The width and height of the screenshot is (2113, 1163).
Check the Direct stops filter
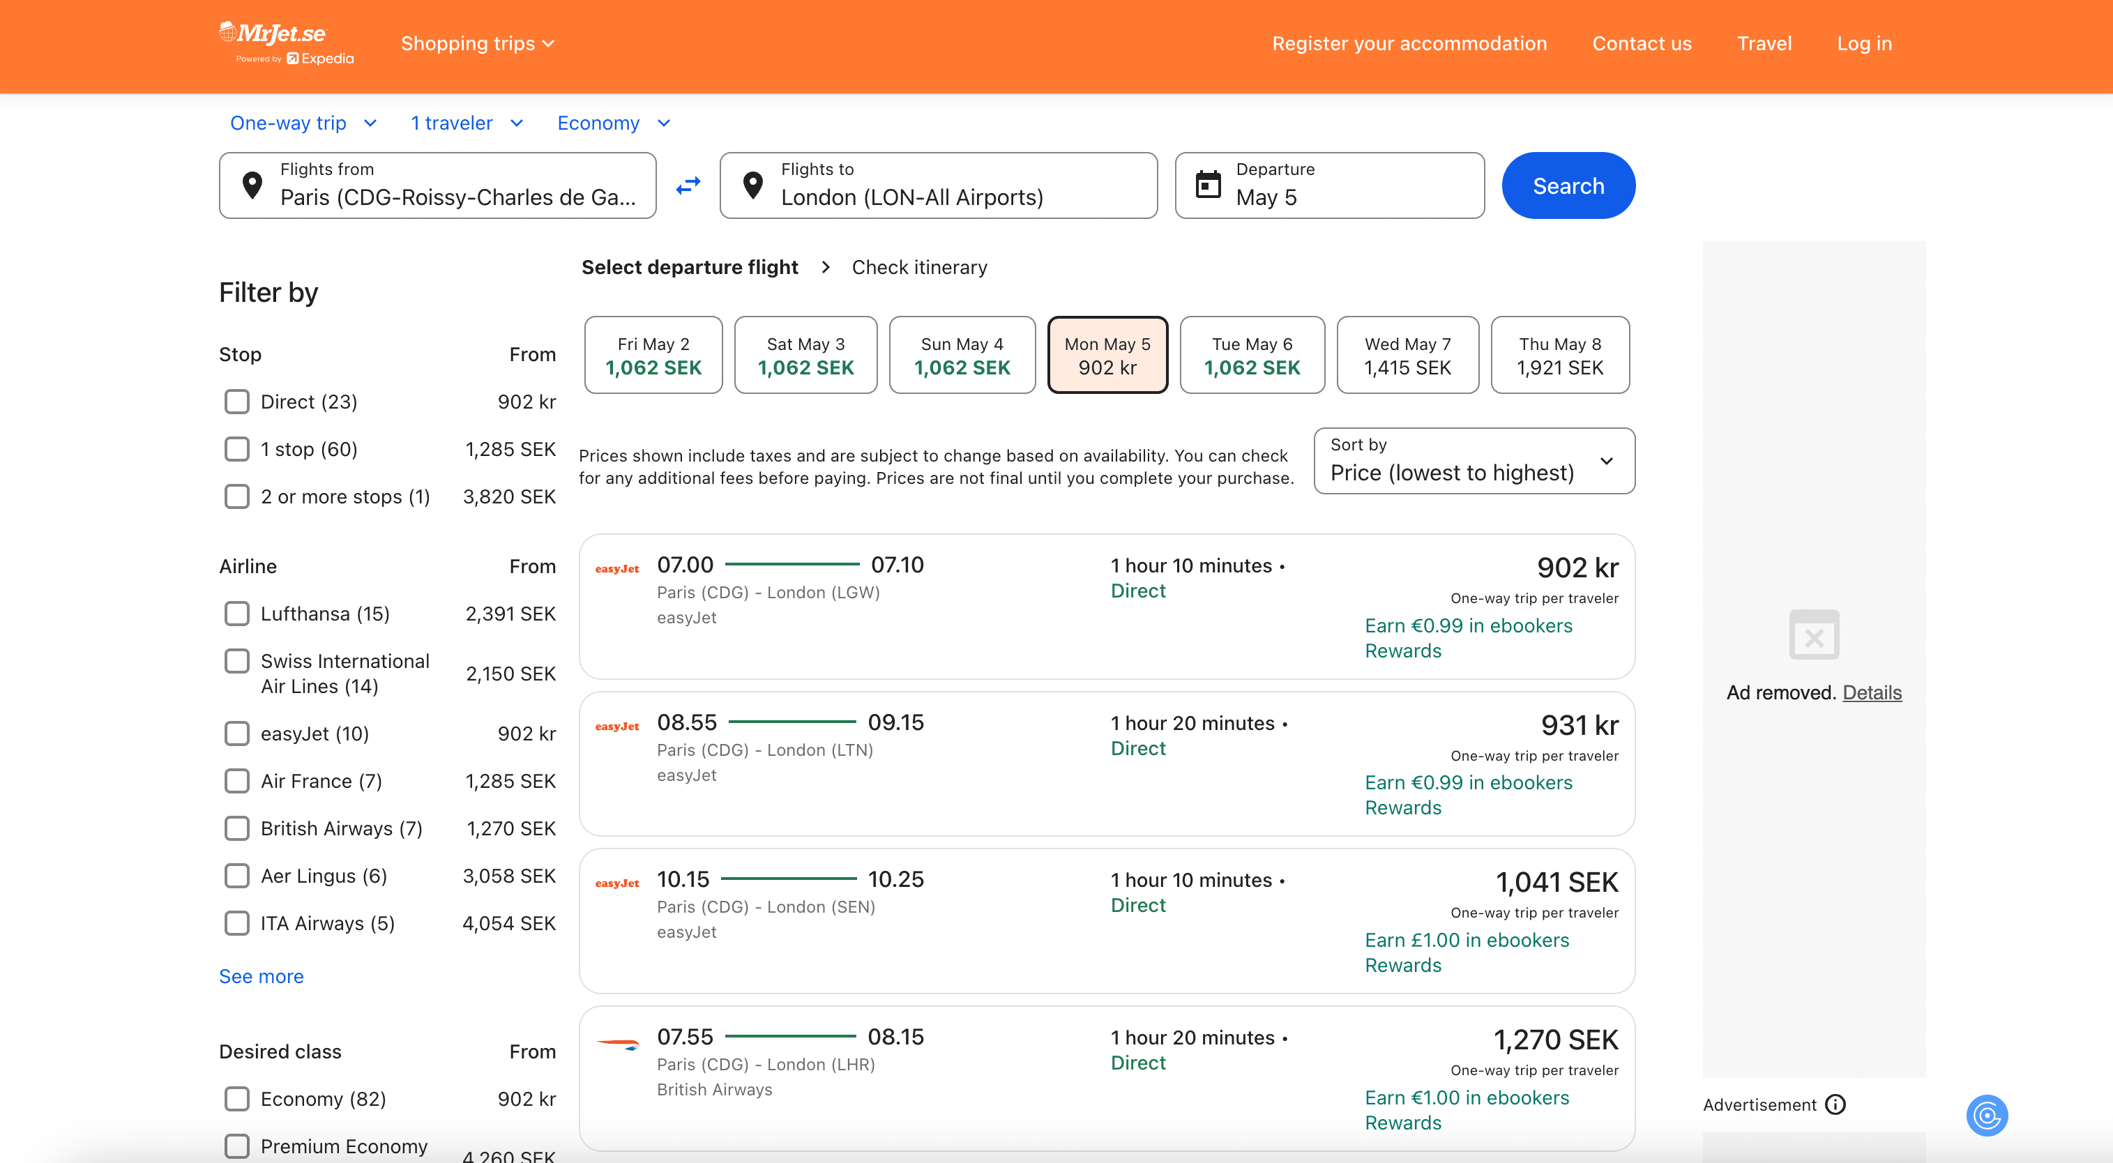click(x=237, y=402)
